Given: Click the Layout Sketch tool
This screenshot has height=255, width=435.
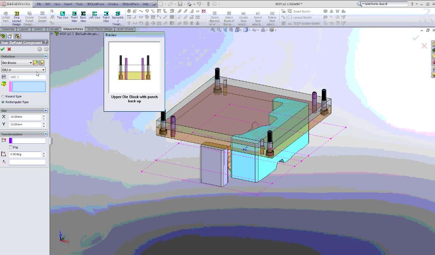Looking at the screenshot, I should click(299, 17).
